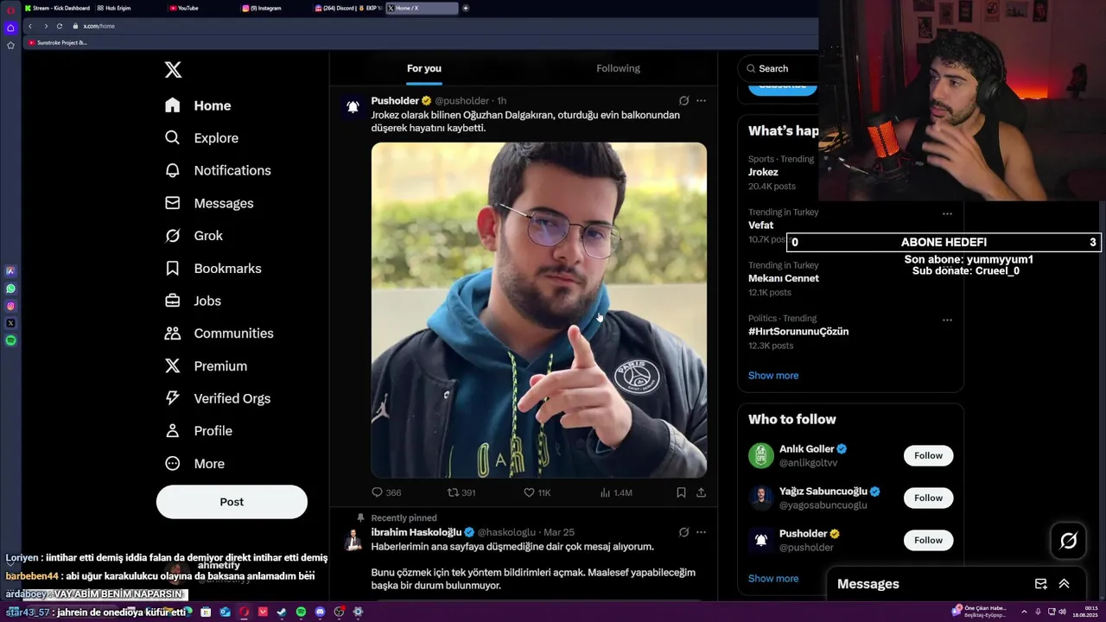Switch to the For you tab
This screenshot has width=1106, height=622.
(x=424, y=68)
